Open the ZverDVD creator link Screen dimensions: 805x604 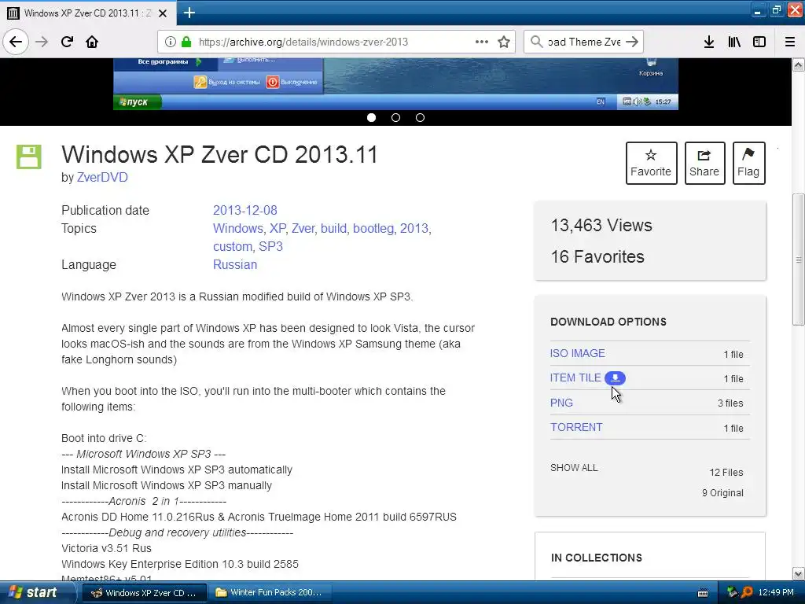102,177
